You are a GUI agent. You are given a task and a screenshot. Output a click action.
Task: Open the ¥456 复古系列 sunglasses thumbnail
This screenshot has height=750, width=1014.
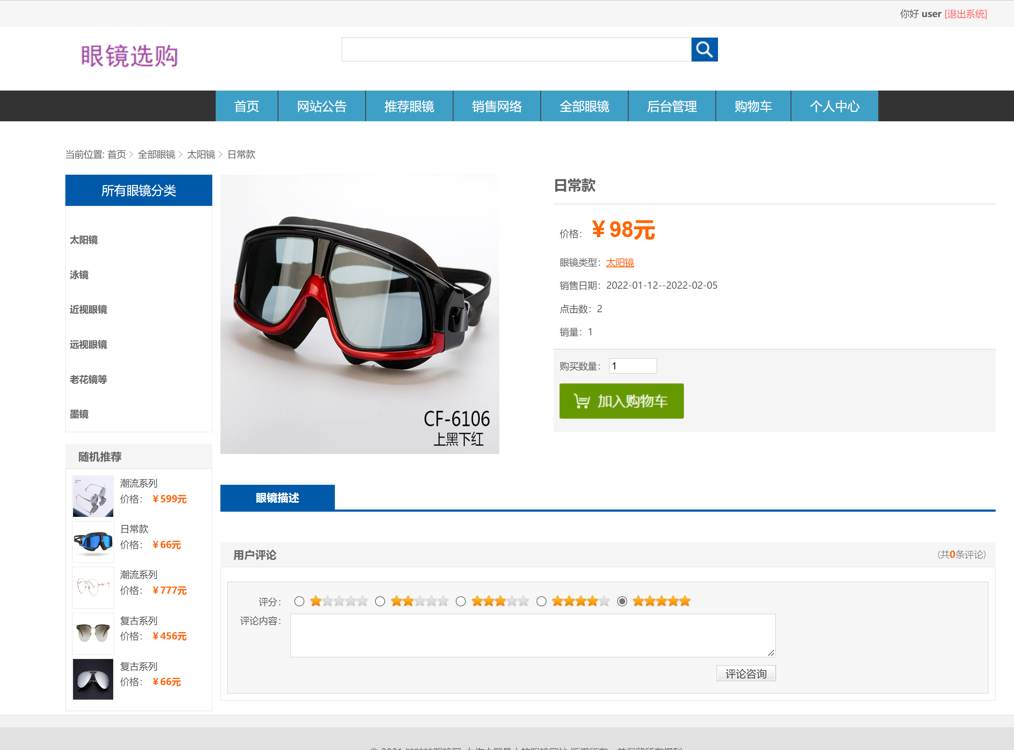click(x=93, y=633)
